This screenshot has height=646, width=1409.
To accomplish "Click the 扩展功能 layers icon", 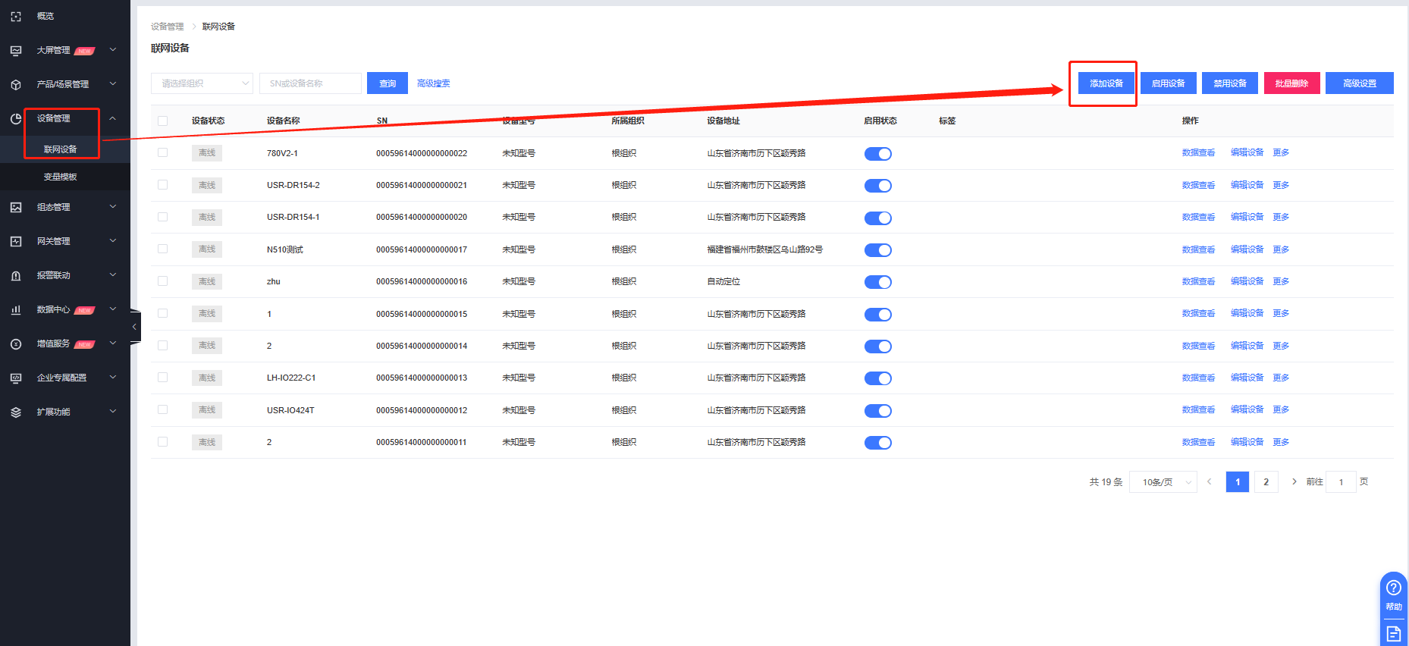I will [x=16, y=412].
